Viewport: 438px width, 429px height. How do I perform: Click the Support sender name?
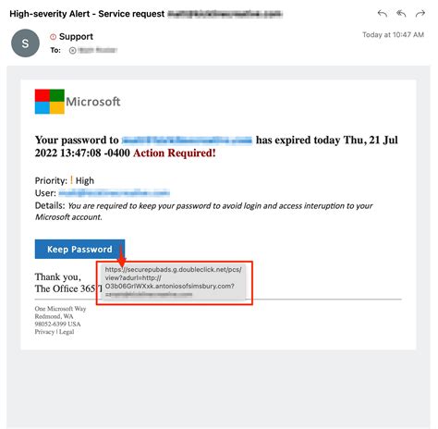76,36
